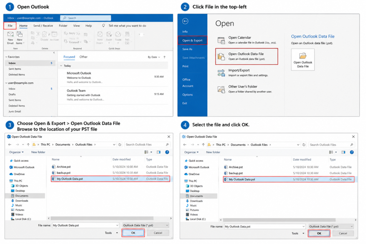Click the large Open Outlook Data File folder button

tap(303, 60)
